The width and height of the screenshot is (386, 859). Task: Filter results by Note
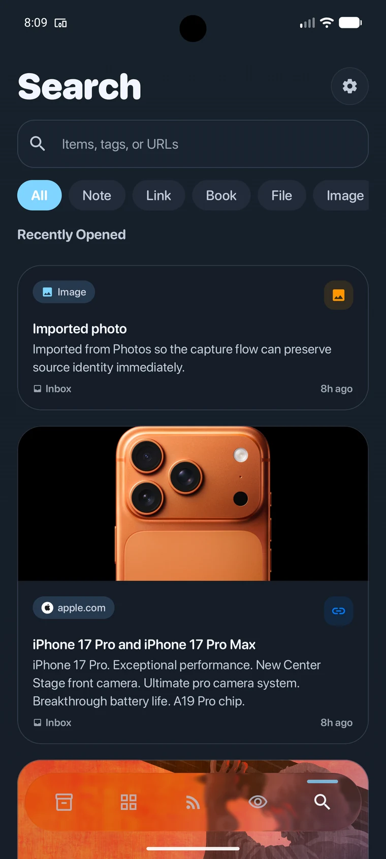pos(96,196)
